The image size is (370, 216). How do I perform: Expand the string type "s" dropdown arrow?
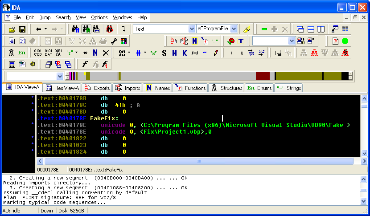tap(77, 53)
